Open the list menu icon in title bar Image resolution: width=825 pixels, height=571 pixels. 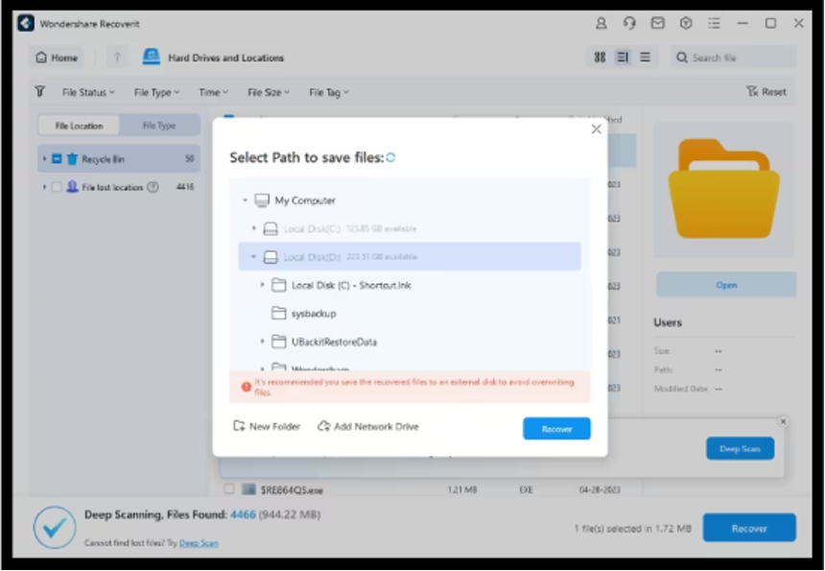714,23
